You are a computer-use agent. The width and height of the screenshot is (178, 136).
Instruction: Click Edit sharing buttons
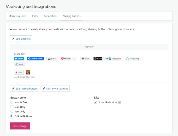click(x=25, y=89)
